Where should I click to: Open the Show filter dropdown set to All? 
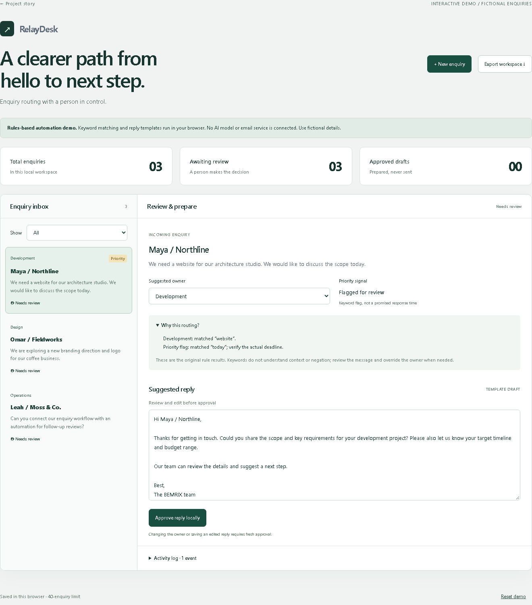[x=77, y=232]
